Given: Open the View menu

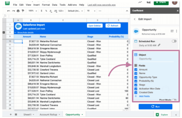Looking at the screenshot, I should pyautogui.click(x=28, y=5).
